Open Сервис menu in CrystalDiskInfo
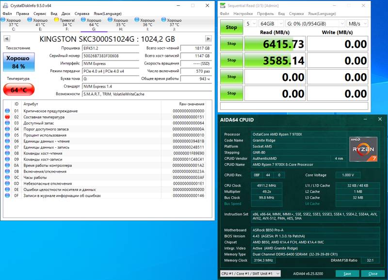Viewport: 388px width, 280px height. tap(40, 14)
